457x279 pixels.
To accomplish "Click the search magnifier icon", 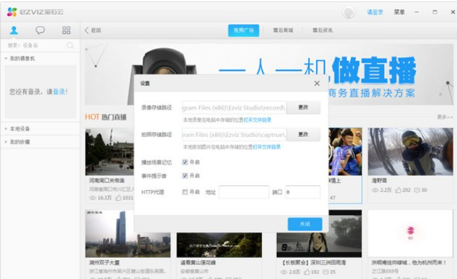I will [70, 45].
